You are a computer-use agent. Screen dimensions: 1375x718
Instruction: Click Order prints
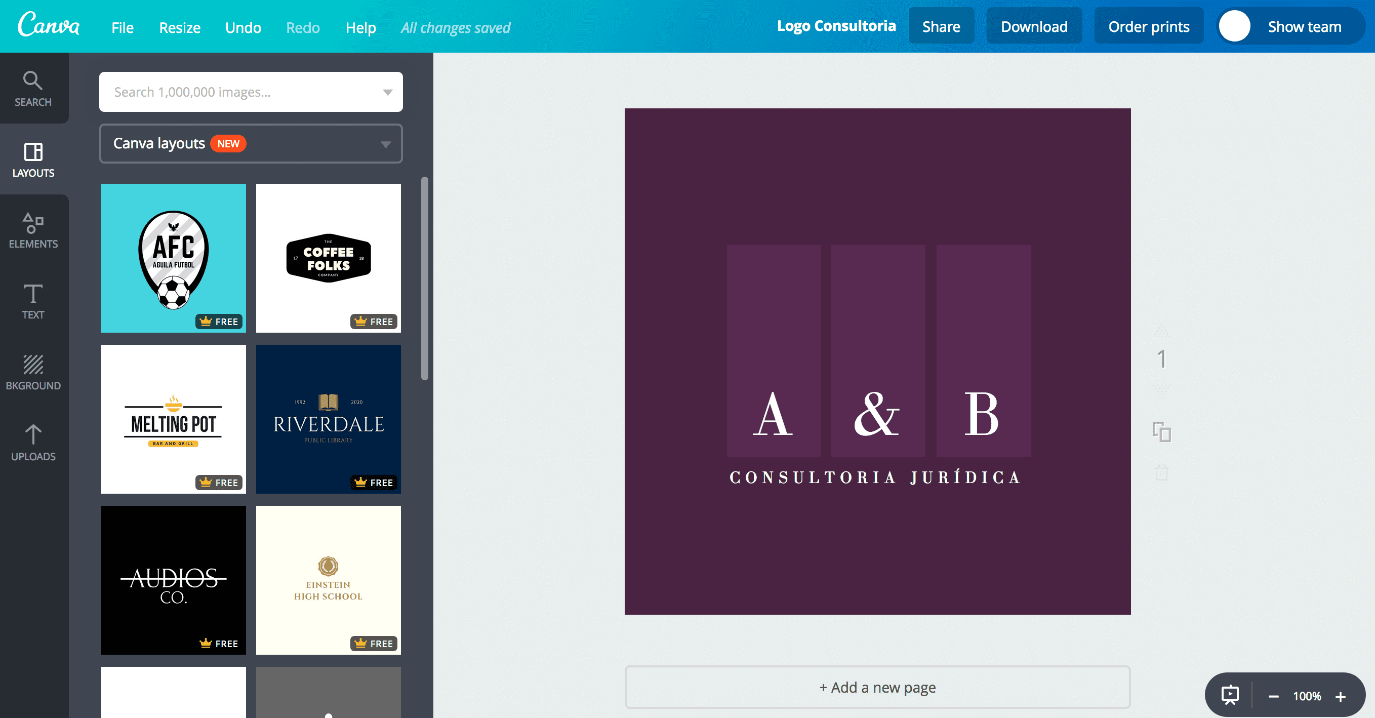tap(1149, 26)
